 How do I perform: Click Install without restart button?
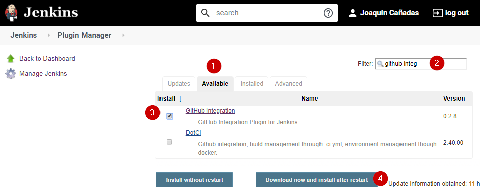[x=194, y=180]
